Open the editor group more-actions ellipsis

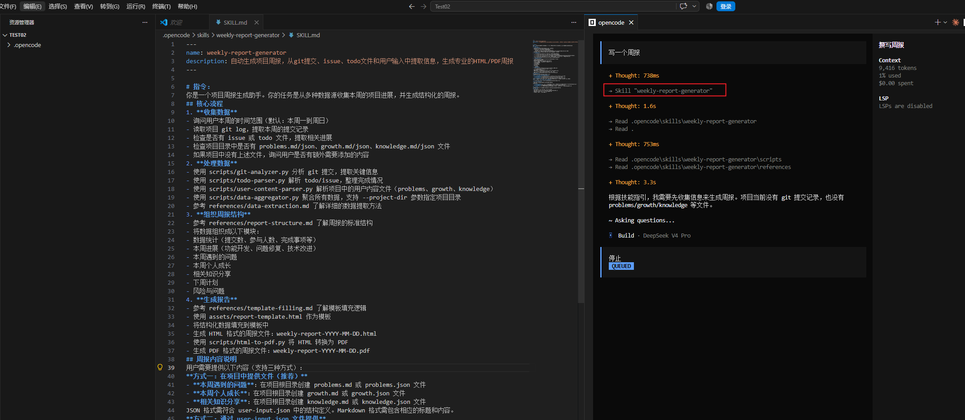pos(573,22)
